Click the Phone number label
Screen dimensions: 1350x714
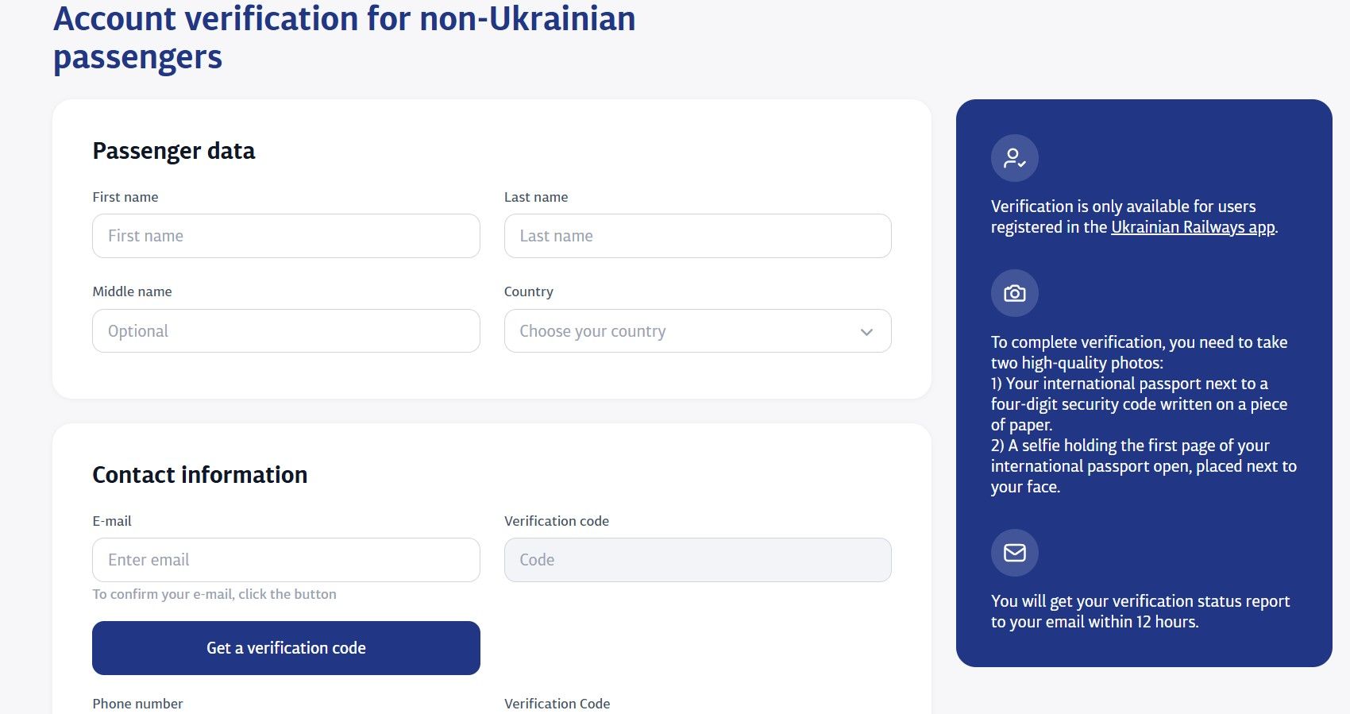(x=137, y=704)
